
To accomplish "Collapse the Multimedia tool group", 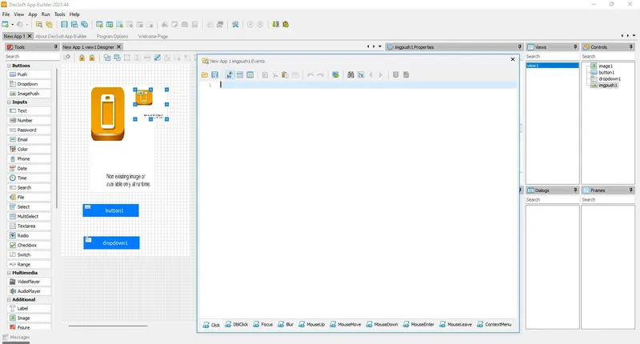I will [9, 273].
